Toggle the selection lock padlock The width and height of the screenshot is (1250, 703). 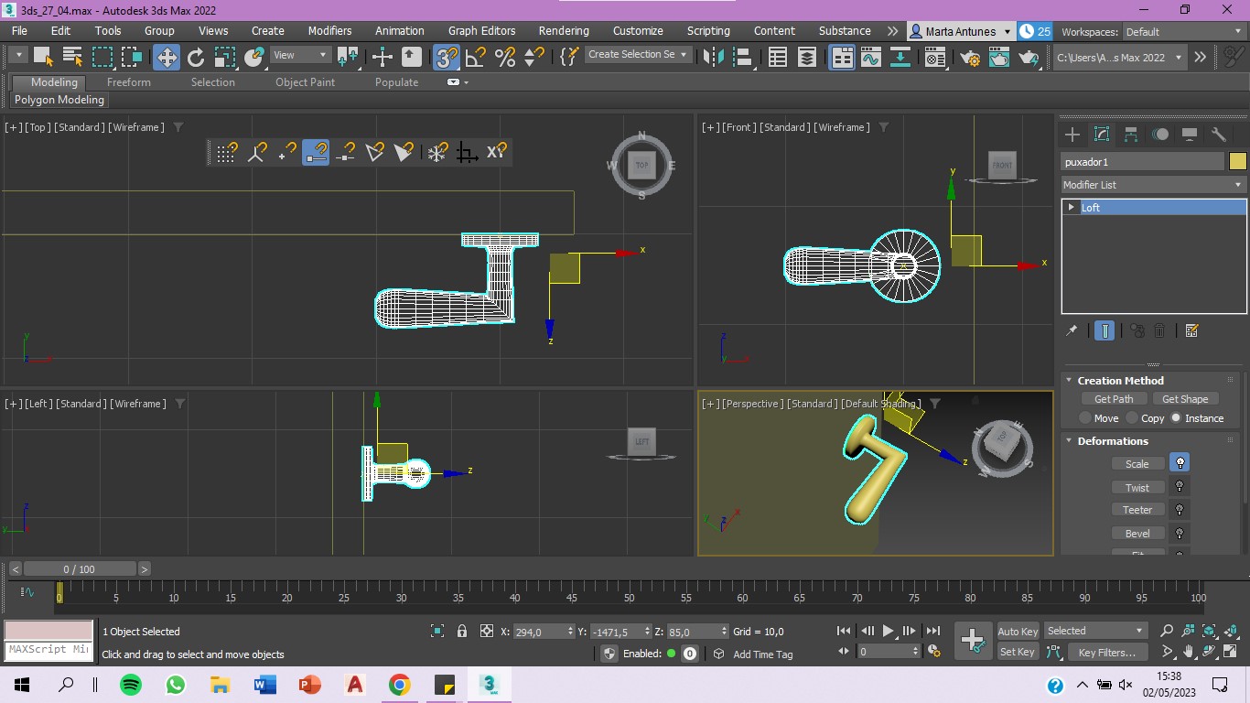[462, 631]
